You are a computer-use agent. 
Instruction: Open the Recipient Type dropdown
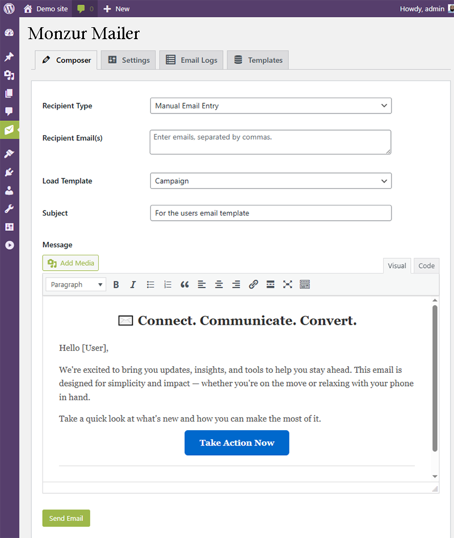pos(271,106)
